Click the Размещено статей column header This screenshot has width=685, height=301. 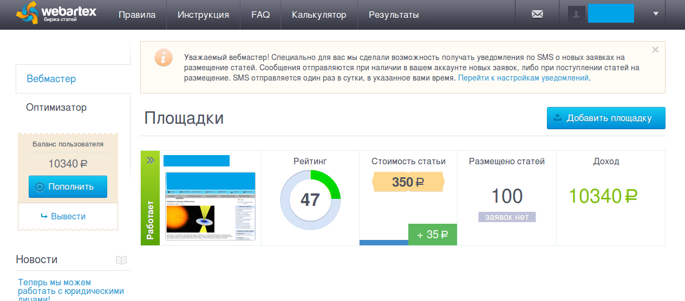click(507, 161)
